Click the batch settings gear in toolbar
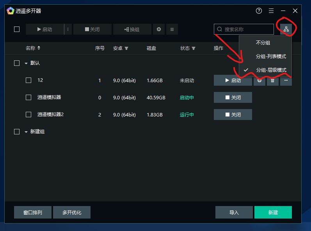The image size is (311, 231). 158,29
